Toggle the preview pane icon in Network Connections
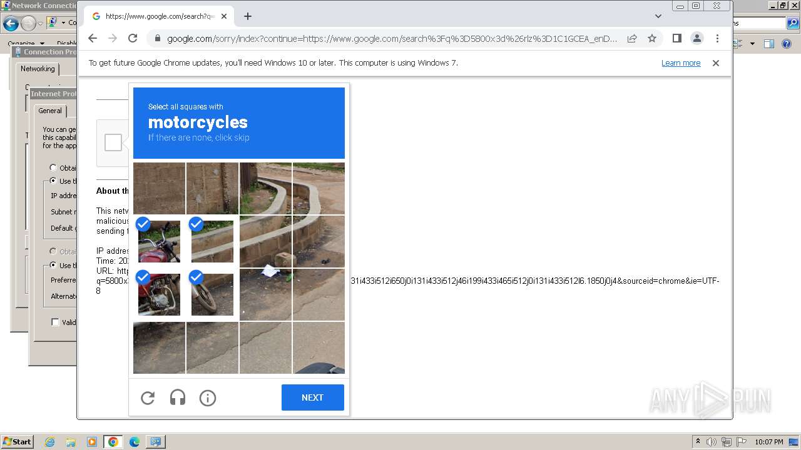 (x=769, y=44)
